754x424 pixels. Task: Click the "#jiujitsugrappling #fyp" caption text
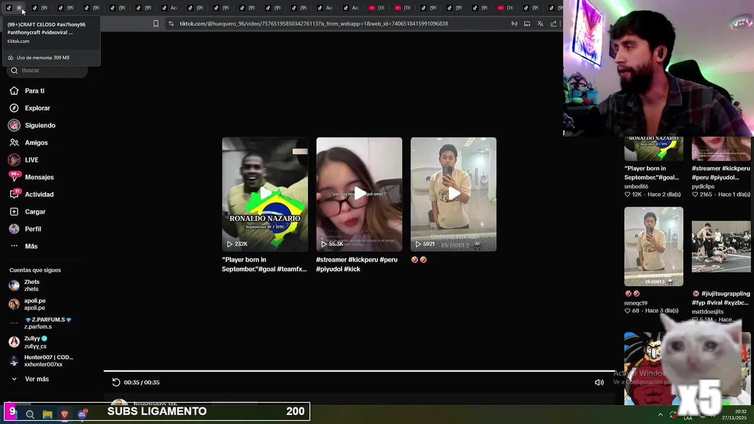(721, 298)
